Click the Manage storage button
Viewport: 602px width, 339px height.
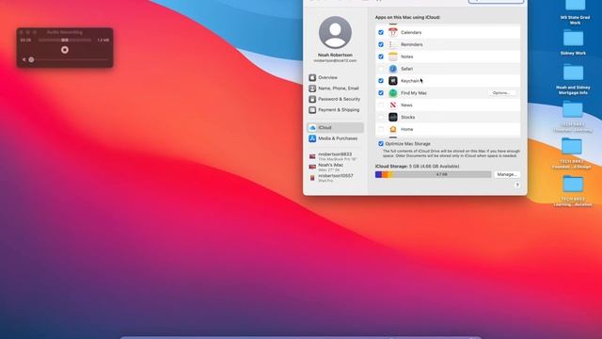pyautogui.click(x=507, y=174)
